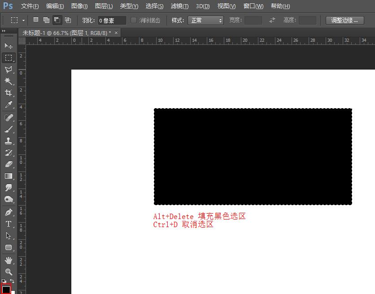Choose the Lasso tool
Image resolution: width=375 pixels, height=294 pixels.
point(9,70)
